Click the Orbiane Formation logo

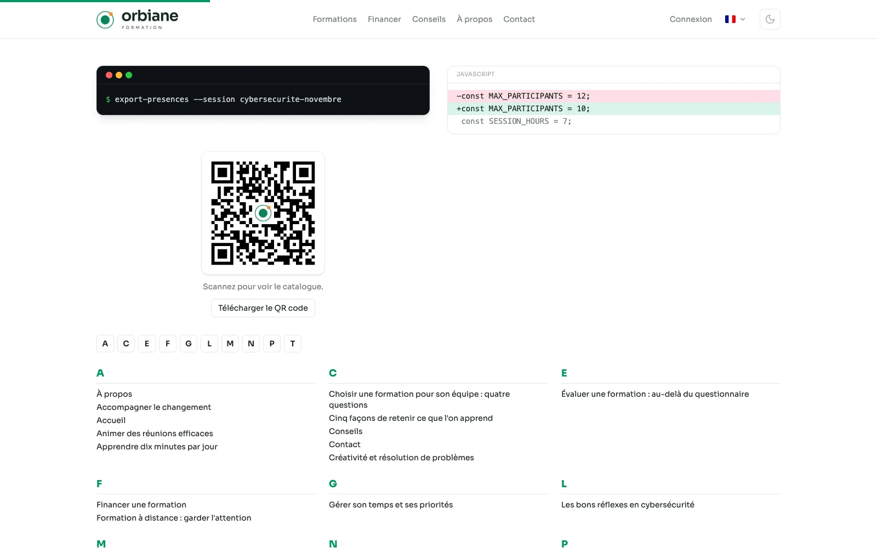point(137,19)
